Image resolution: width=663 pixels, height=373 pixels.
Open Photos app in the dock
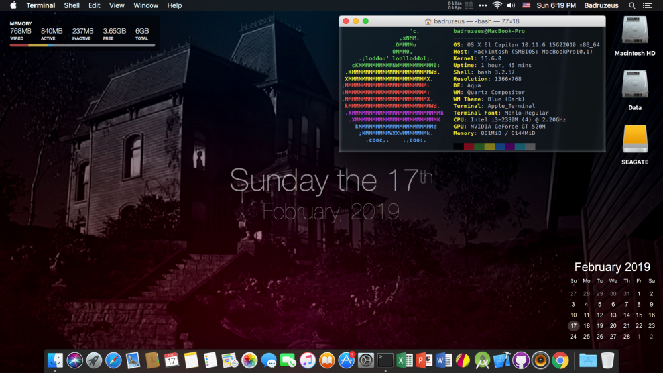click(x=249, y=360)
